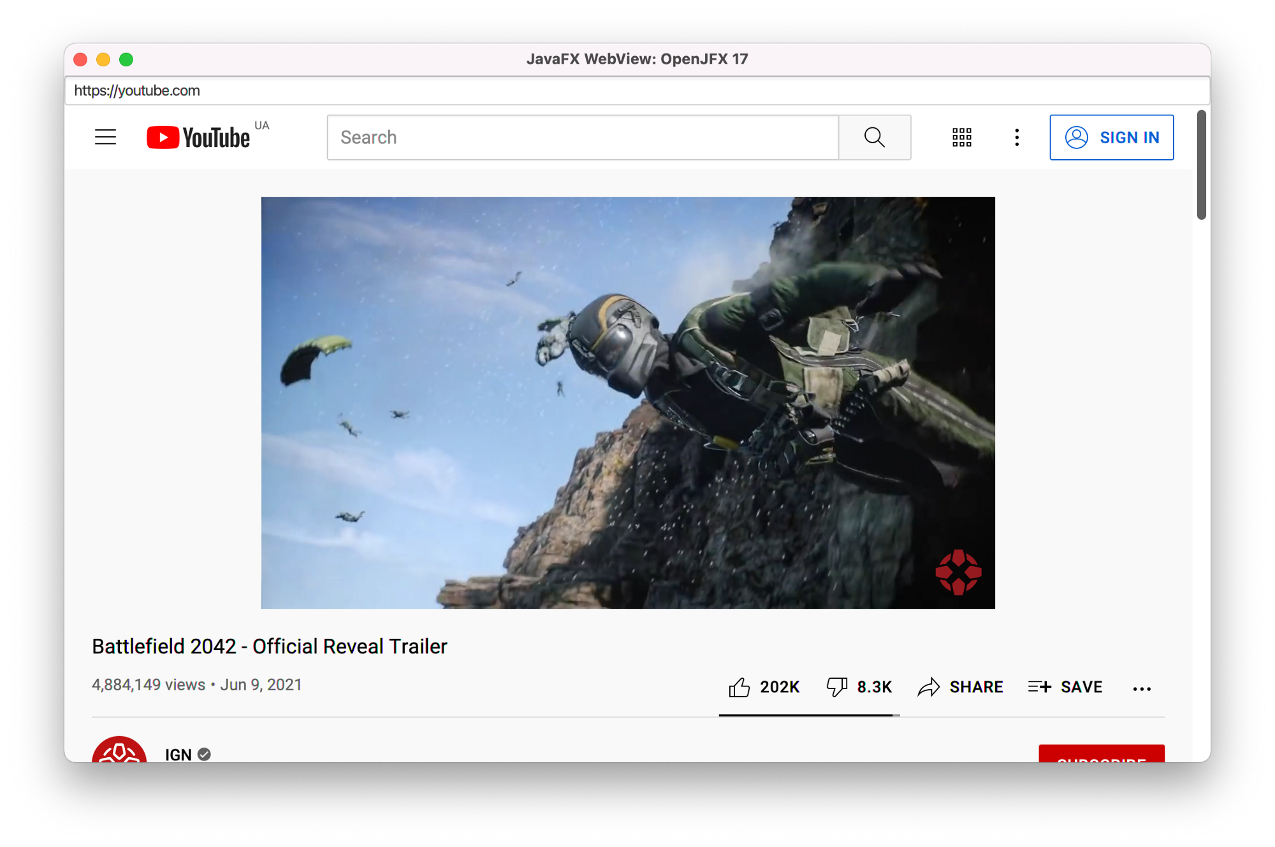Open the IGN channel link
The width and height of the screenshot is (1275, 847).
178,754
